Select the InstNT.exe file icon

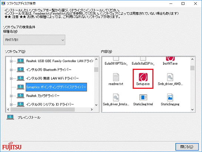coord(170,59)
